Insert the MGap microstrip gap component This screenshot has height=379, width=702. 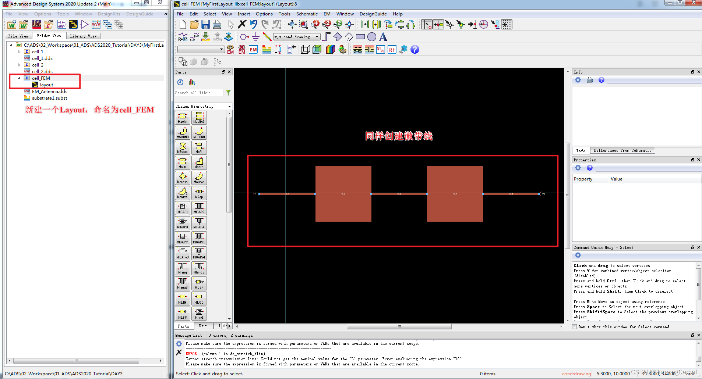click(199, 193)
